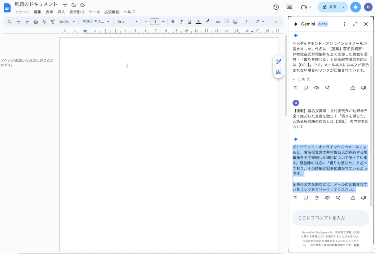Select the paint format tool

[52, 22]
